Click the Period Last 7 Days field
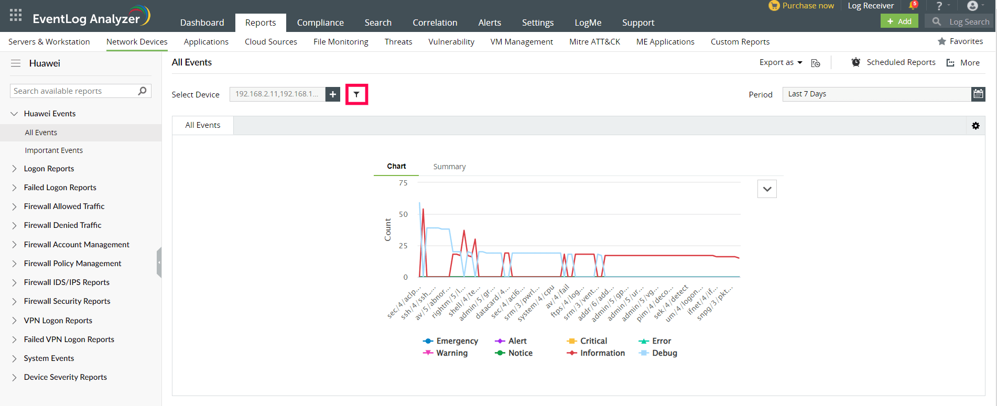Image resolution: width=997 pixels, height=406 pixels. 877,94
